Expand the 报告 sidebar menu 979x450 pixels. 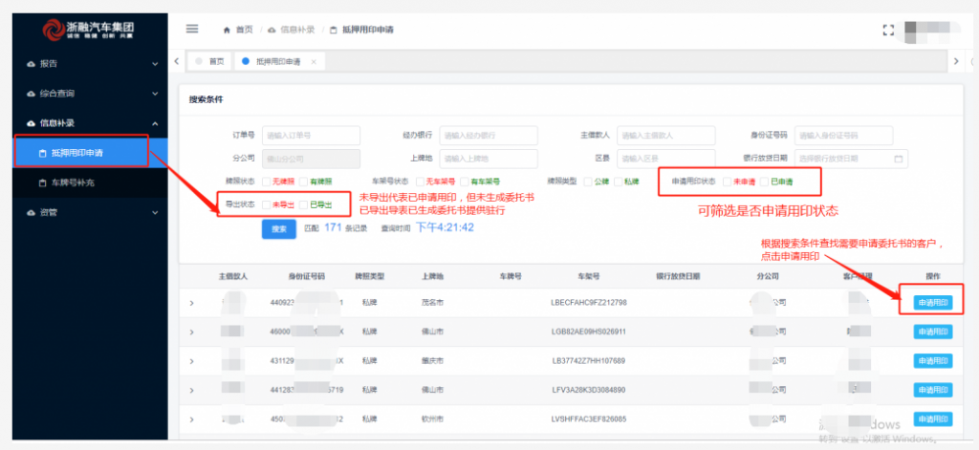click(x=93, y=64)
